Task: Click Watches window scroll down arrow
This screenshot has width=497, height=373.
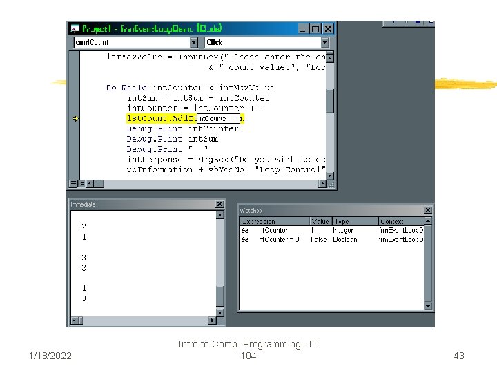Action: [x=428, y=306]
